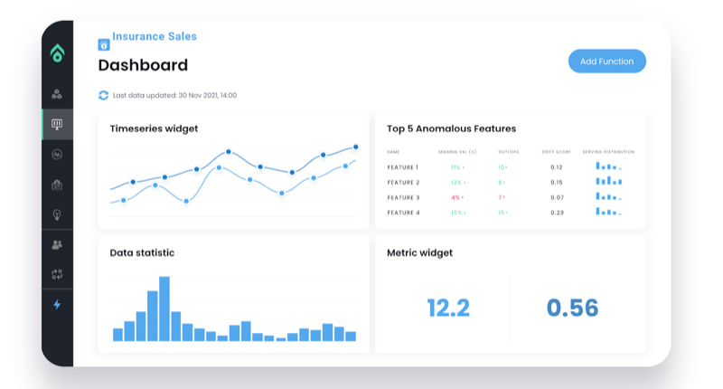Click the refresh icon beside last data updated
Image resolution: width=723 pixels, height=389 pixels.
[103, 95]
